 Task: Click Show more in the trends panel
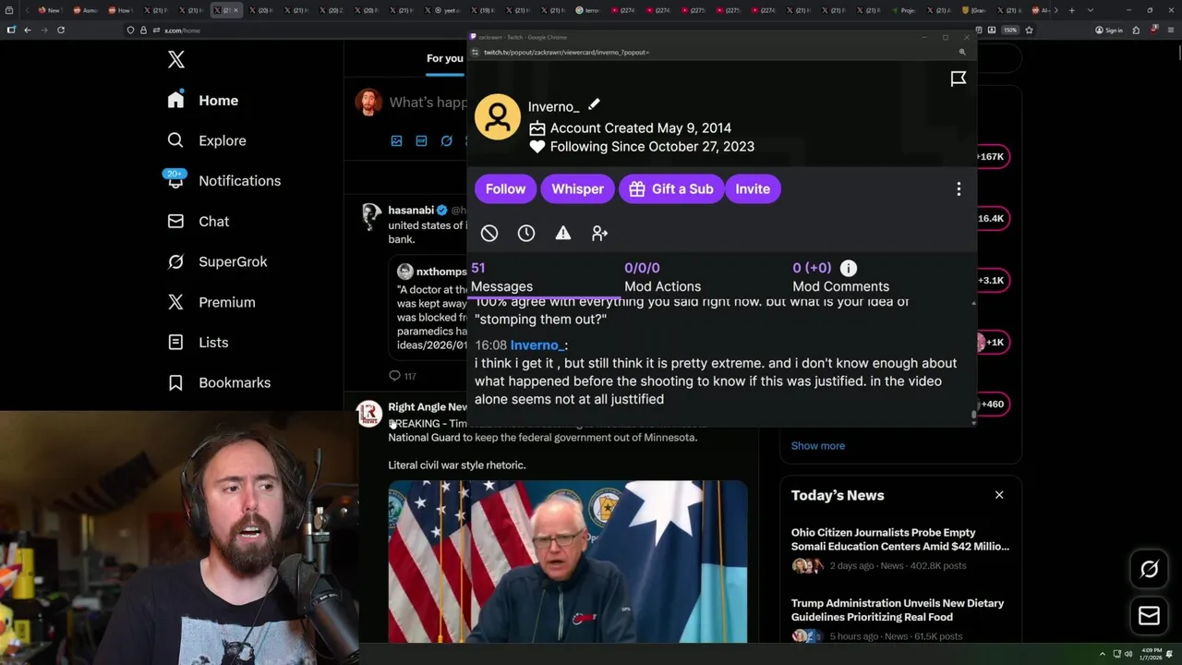coord(818,445)
